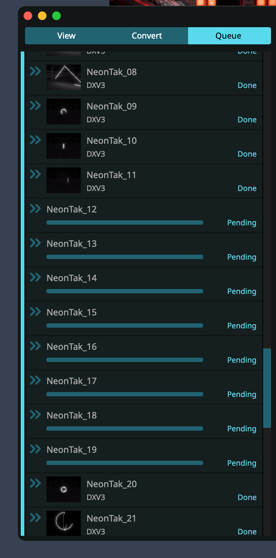
Task: Open the NeonTak_21 thumbnail preview
Action: click(x=64, y=523)
